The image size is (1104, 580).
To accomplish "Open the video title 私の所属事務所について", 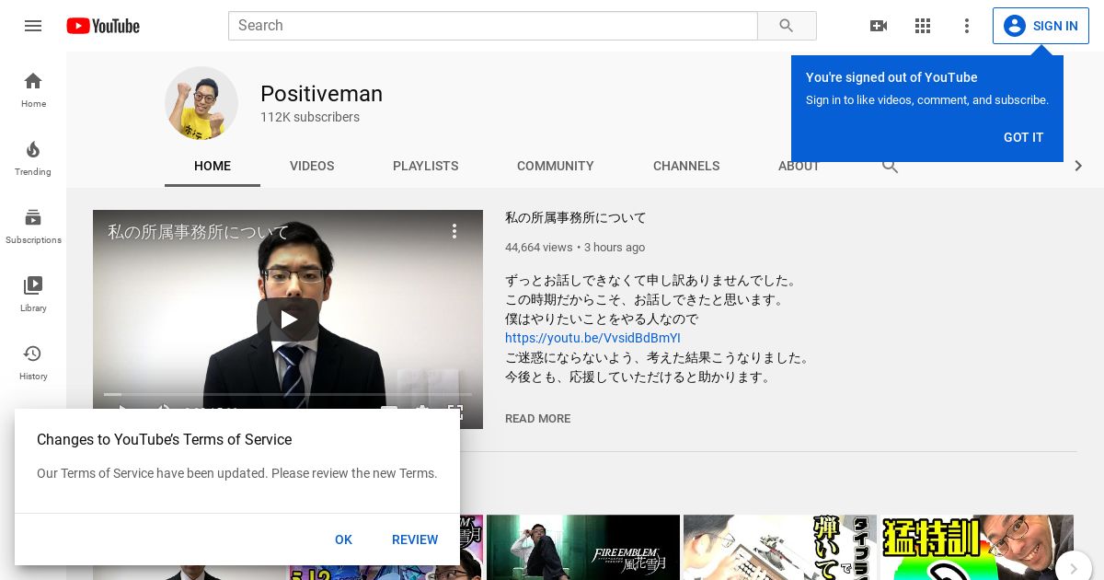I will pos(576,218).
